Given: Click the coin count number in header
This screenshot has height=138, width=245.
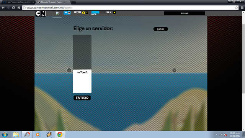Looking at the screenshot, I should click(77, 12).
